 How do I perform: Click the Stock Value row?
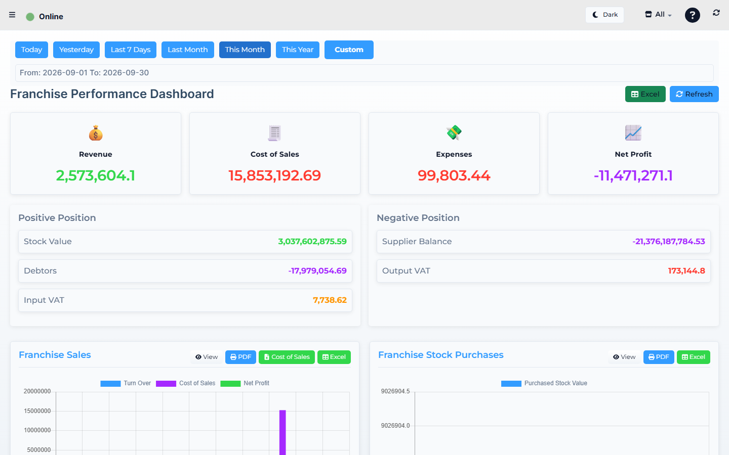[x=185, y=242]
